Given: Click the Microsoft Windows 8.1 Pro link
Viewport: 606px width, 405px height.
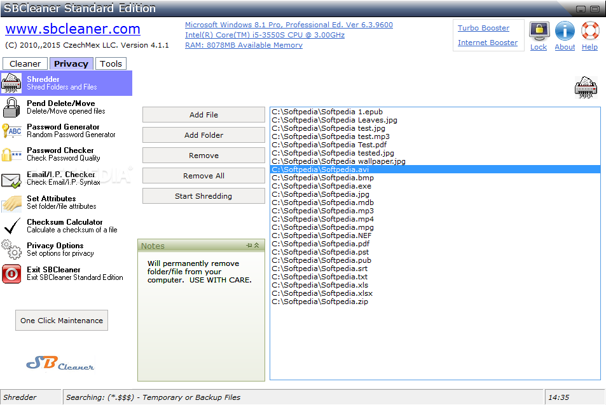Looking at the screenshot, I should [x=289, y=25].
